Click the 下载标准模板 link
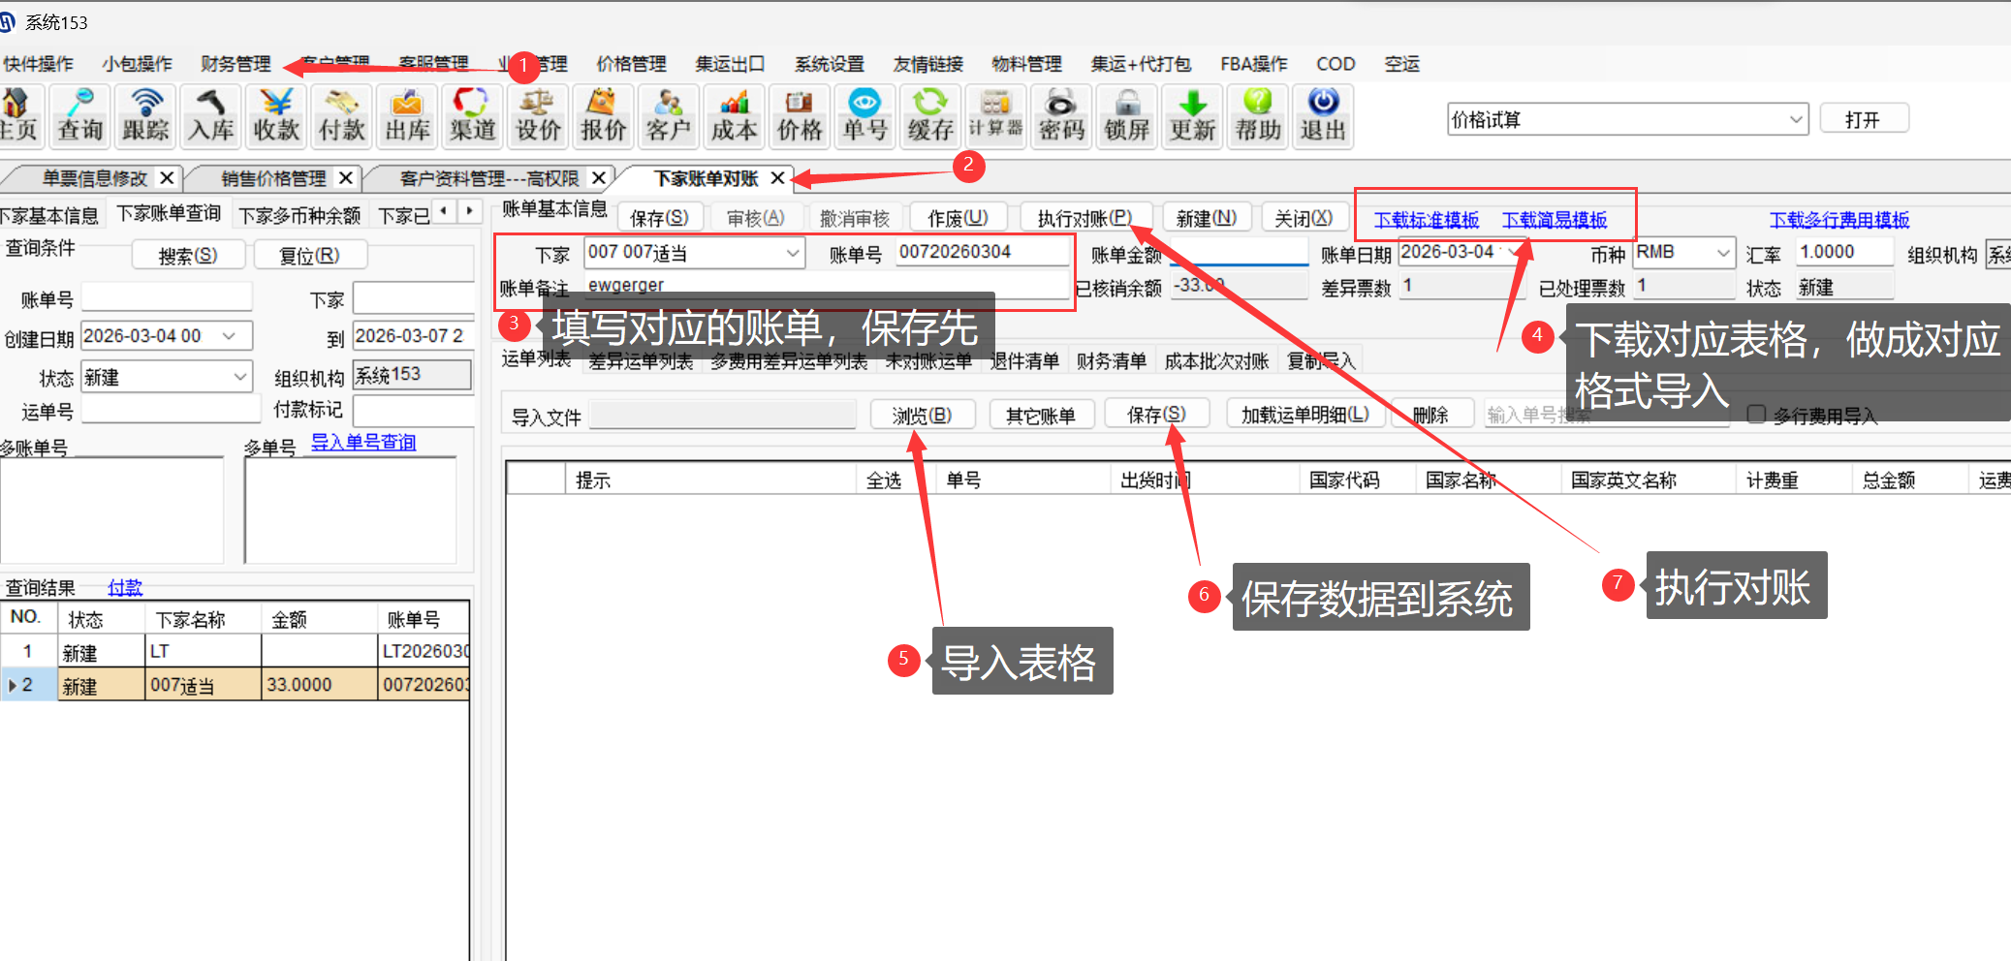This screenshot has height=961, width=2011. (x=1426, y=220)
